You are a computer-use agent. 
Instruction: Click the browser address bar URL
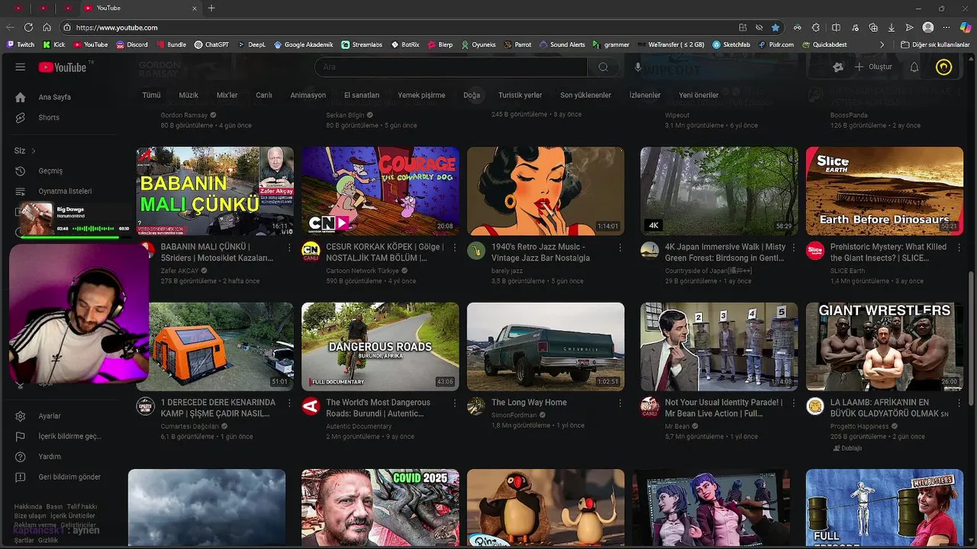(x=117, y=27)
